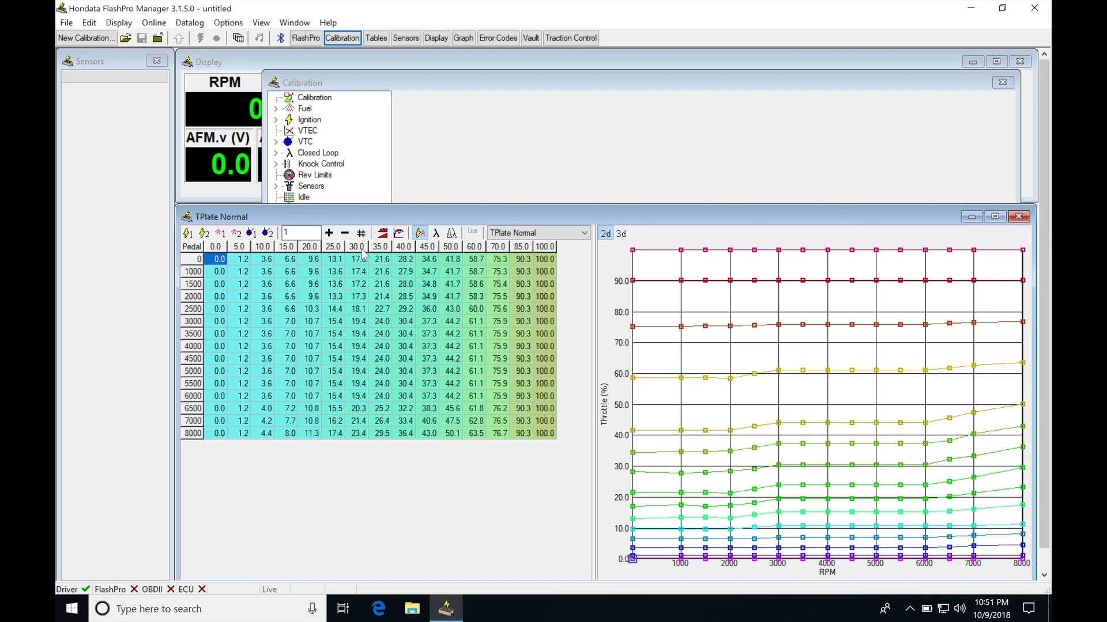The height and width of the screenshot is (622, 1107).
Task: Click the plus icon to increase table values
Action: [x=329, y=233]
